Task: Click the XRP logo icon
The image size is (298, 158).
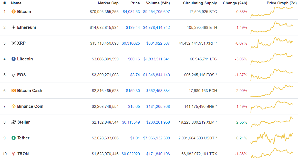Action: pos(14,43)
